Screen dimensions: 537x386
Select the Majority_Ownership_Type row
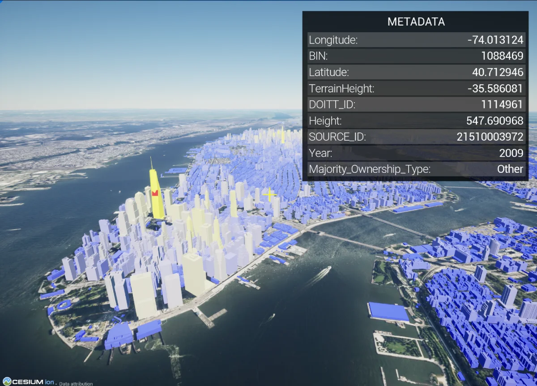tap(416, 169)
